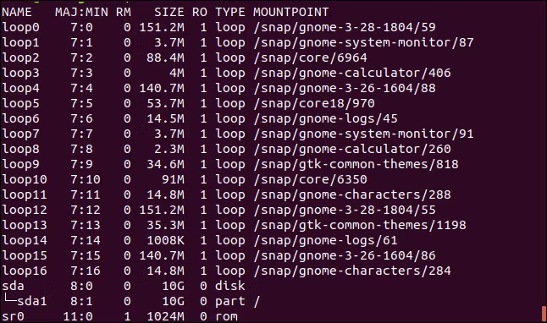Select the loop0 device name
547x323 pixels.
20,27
